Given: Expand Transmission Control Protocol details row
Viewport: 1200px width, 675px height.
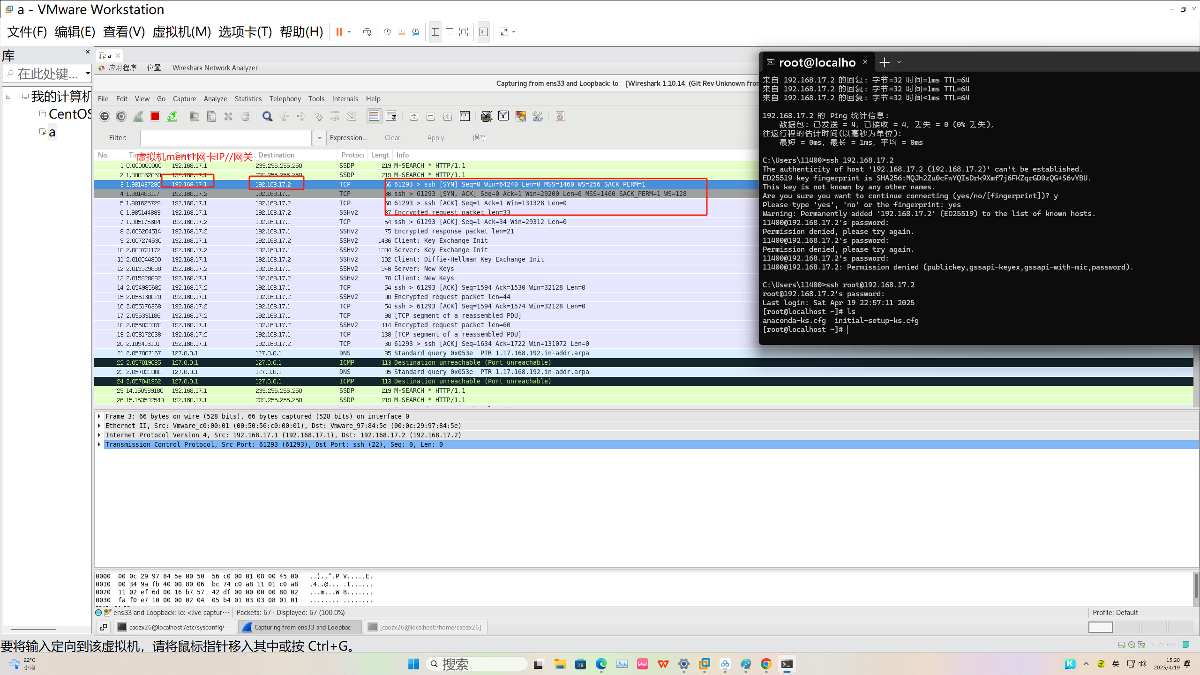Looking at the screenshot, I should 99,444.
